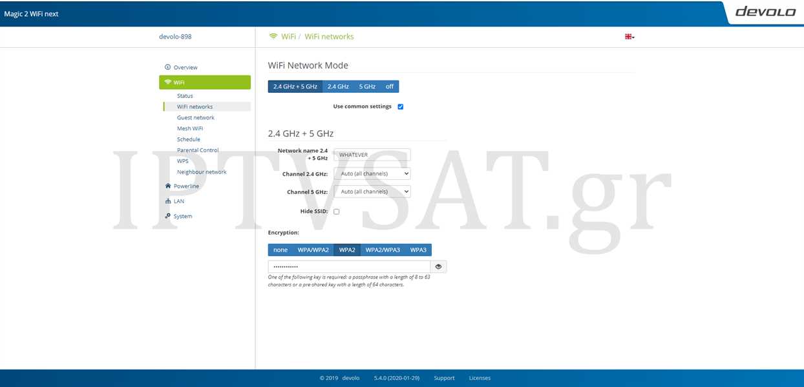
Task: Click the WiFi password field
Action: coord(349,266)
